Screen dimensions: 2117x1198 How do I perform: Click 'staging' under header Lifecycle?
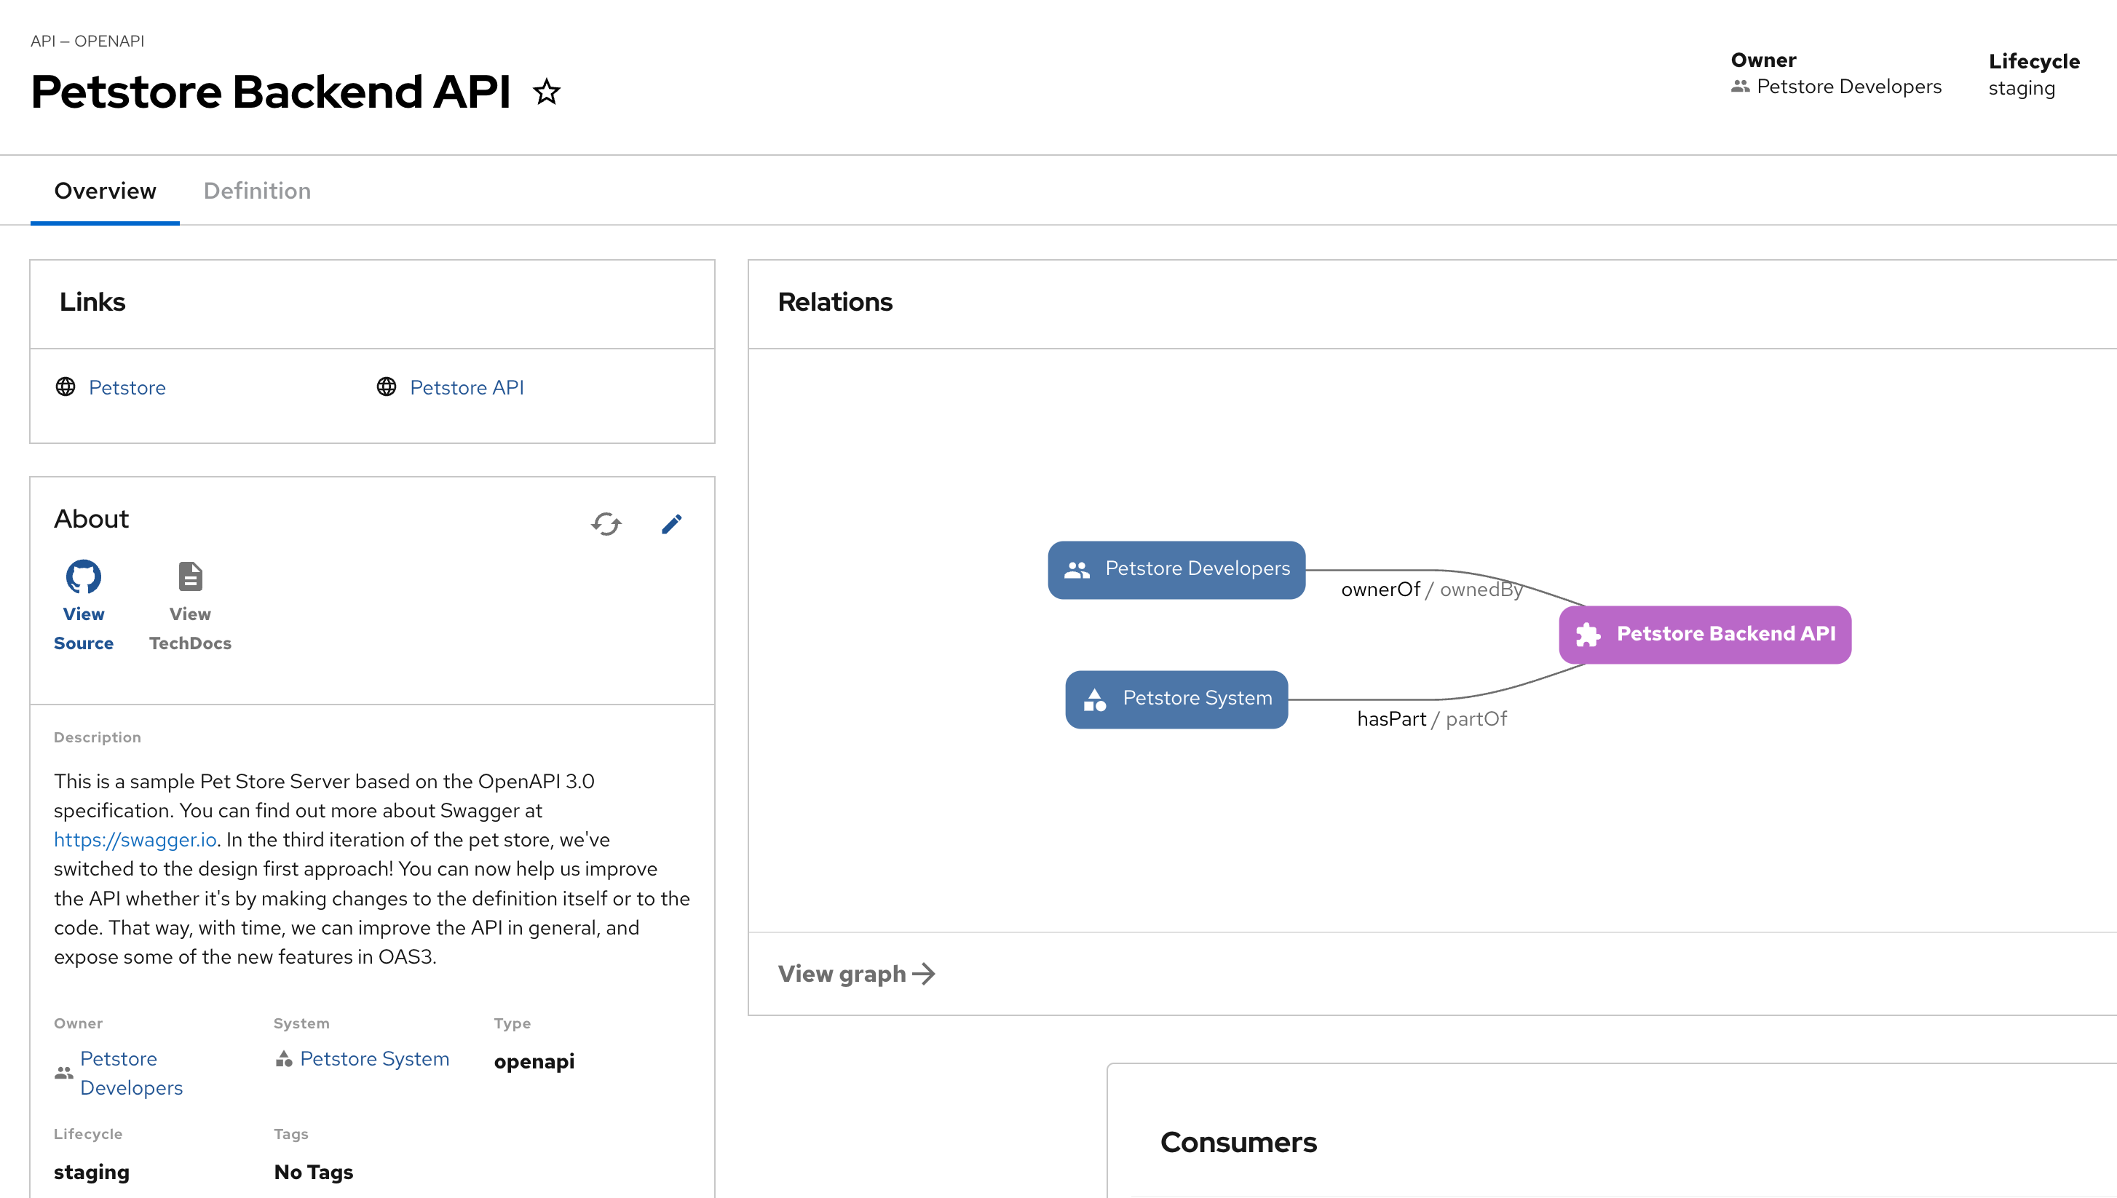(2022, 89)
